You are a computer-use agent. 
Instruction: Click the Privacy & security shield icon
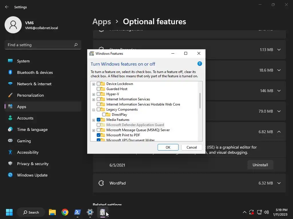coord(10,163)
